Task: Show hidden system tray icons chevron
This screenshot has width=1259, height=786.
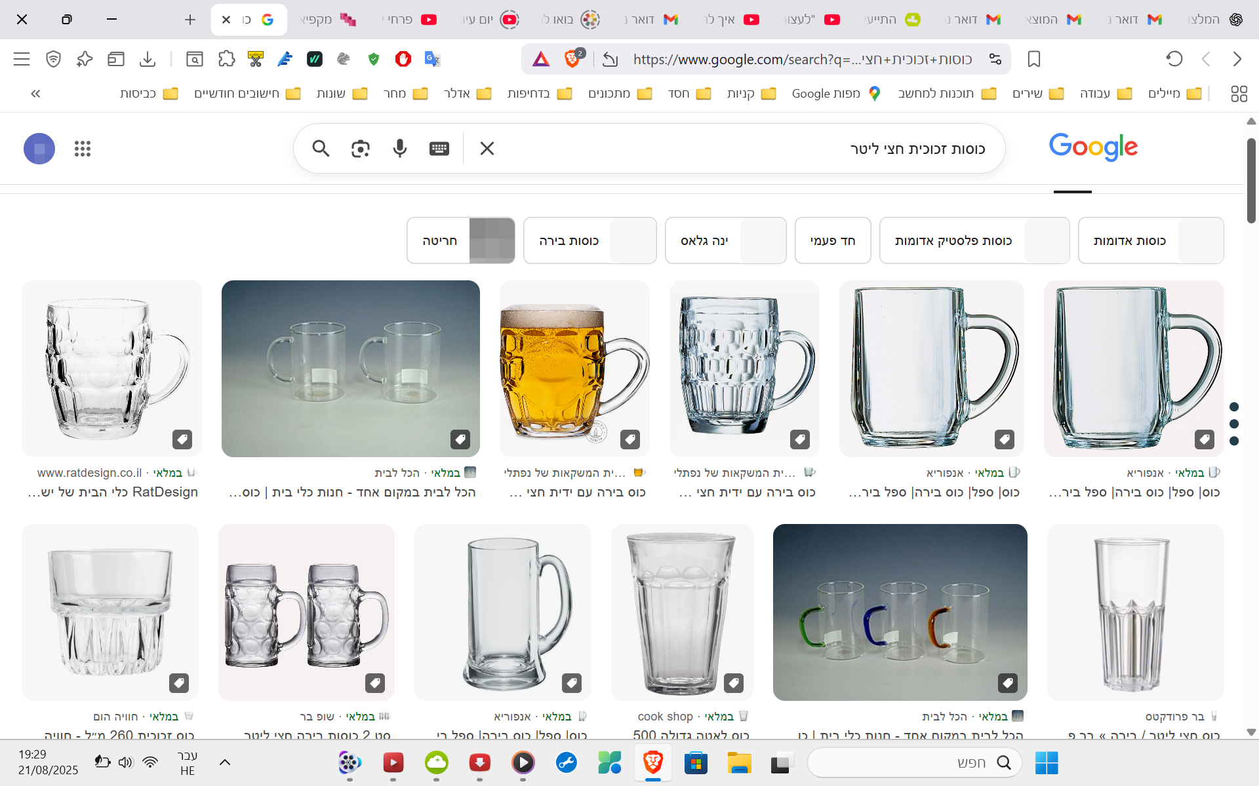Action: click(x=224, y=762)
